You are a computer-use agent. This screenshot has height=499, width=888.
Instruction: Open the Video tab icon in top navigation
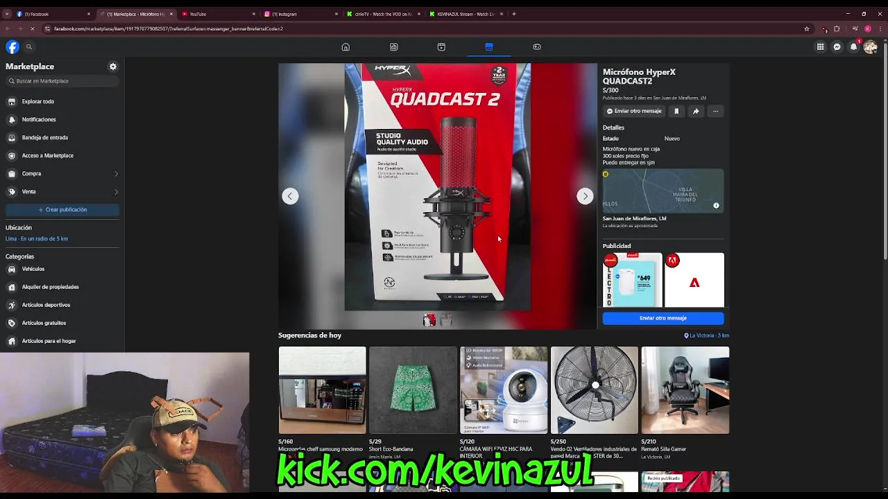pyautogui.click(x=441, y=46)
